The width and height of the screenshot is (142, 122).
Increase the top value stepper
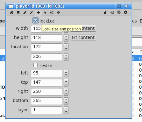click(x=66, y=81)
